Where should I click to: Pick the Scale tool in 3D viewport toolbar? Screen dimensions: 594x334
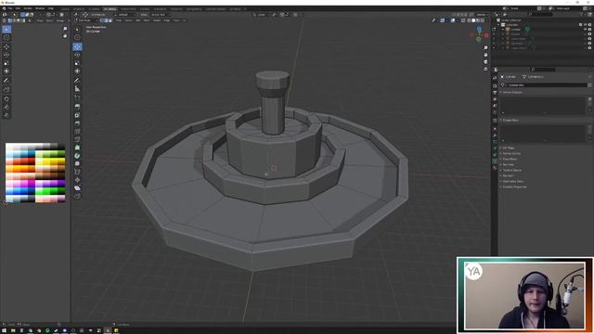tap(77, 63)
